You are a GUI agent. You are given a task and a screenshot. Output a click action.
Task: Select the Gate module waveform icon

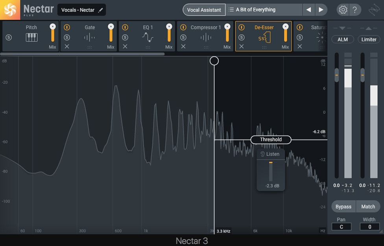[x=89, y=37]
